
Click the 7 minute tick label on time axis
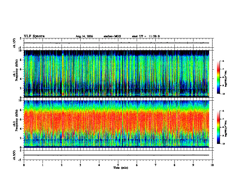click(156, 165)
